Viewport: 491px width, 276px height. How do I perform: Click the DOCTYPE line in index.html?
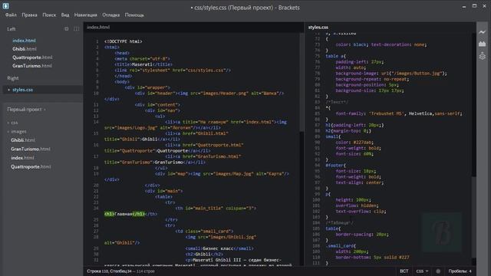(x=124, y=41)
